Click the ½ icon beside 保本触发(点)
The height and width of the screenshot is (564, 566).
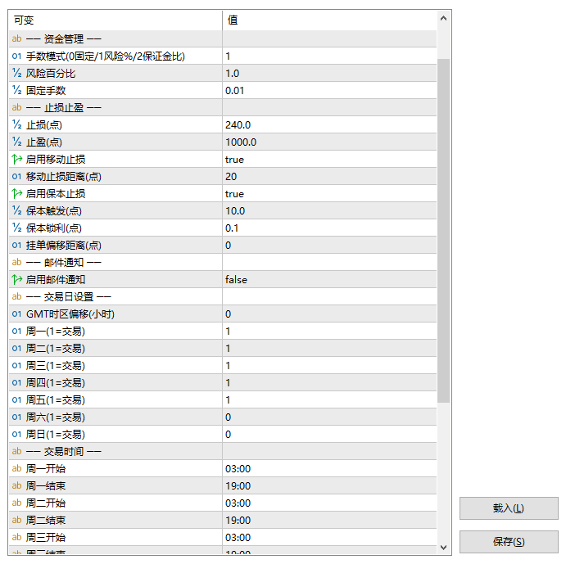coord(16,210)
